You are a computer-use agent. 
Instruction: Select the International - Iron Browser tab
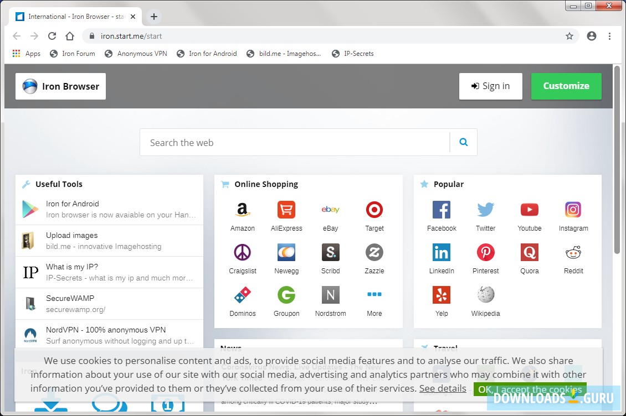pyautogui.click(x=75, y=17)
